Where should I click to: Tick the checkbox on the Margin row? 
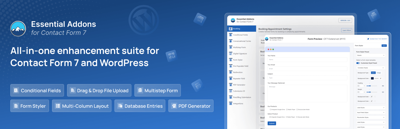[x=359, y=92]
